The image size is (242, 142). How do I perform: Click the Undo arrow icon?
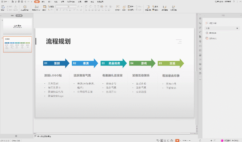coord(25,2)
